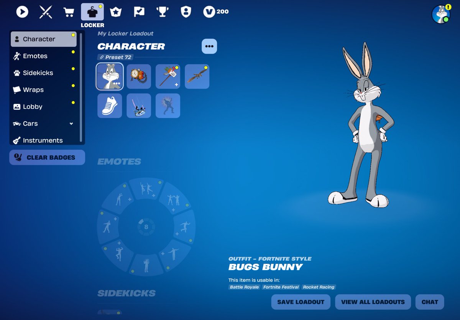Select the brown glider item slot

tap(197, 76)
